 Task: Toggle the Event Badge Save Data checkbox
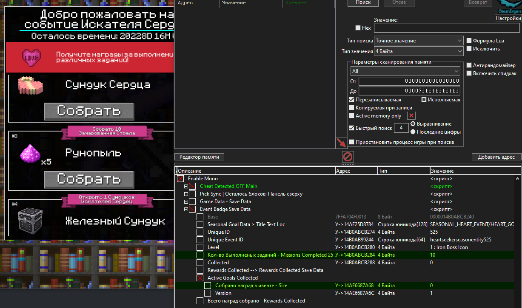[x=192, y=209]
